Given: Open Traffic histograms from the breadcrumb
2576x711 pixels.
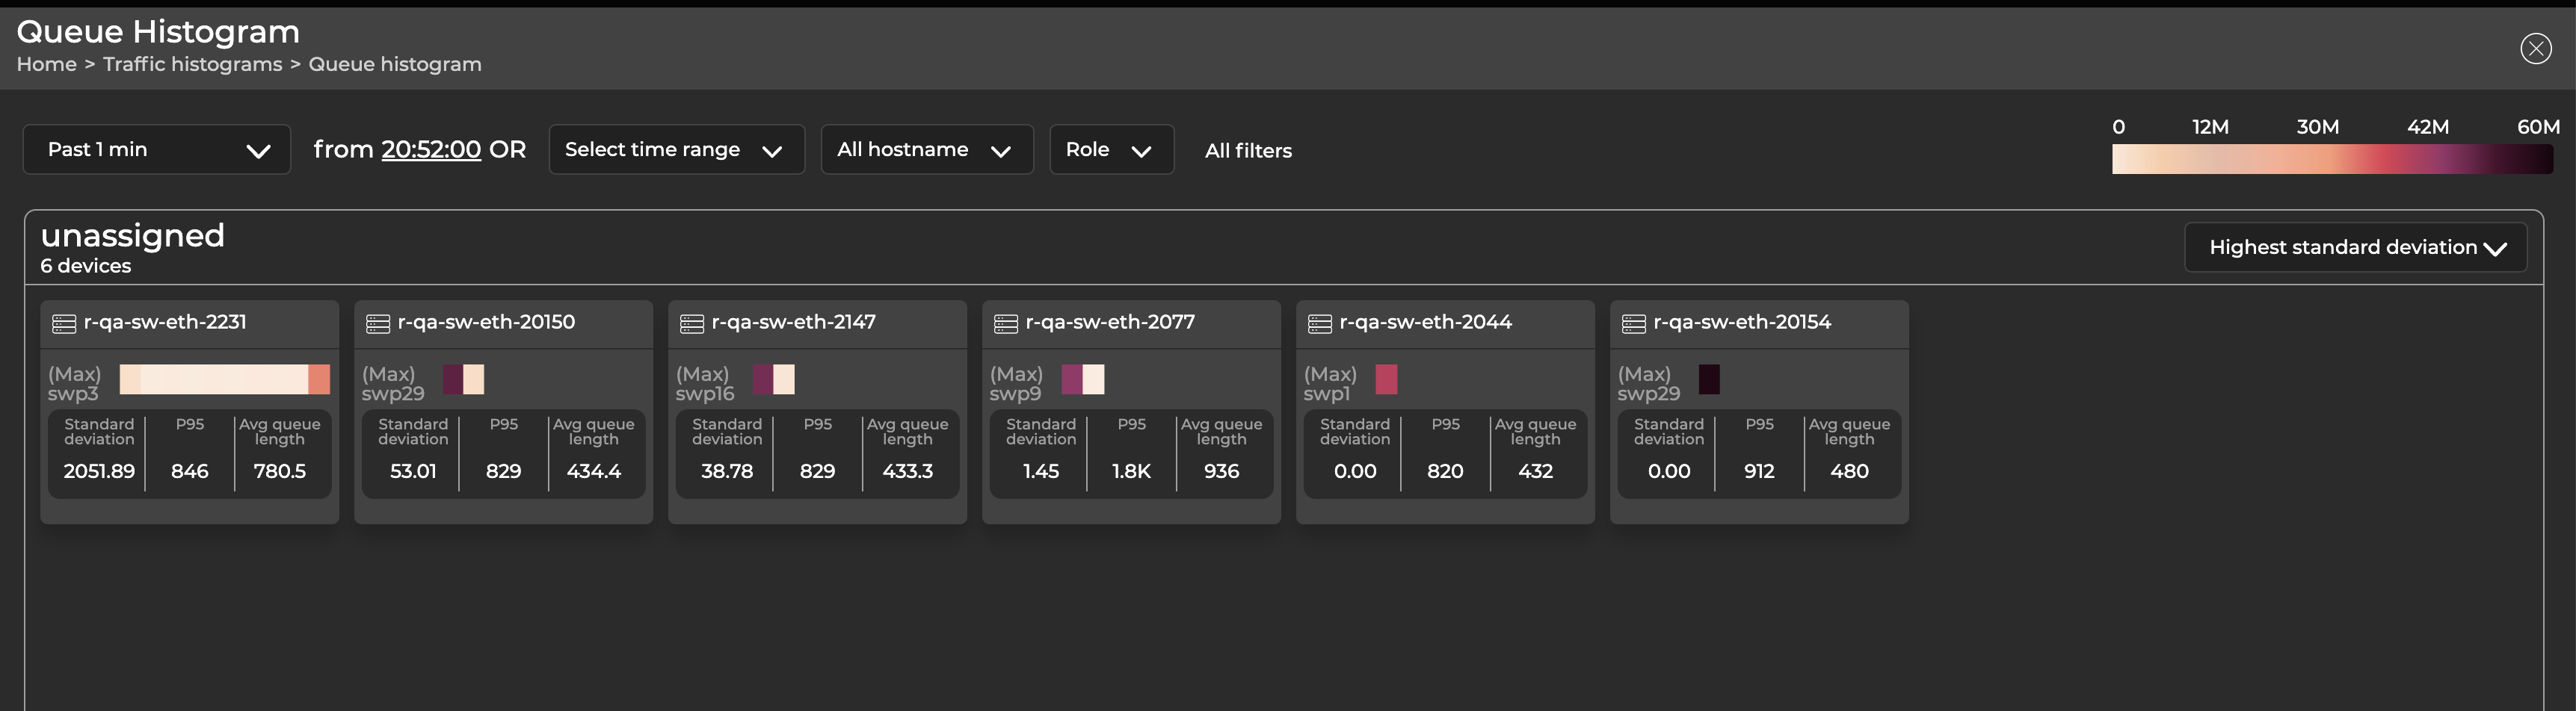Looking at the screenshot, I should (x=192, y=64).
